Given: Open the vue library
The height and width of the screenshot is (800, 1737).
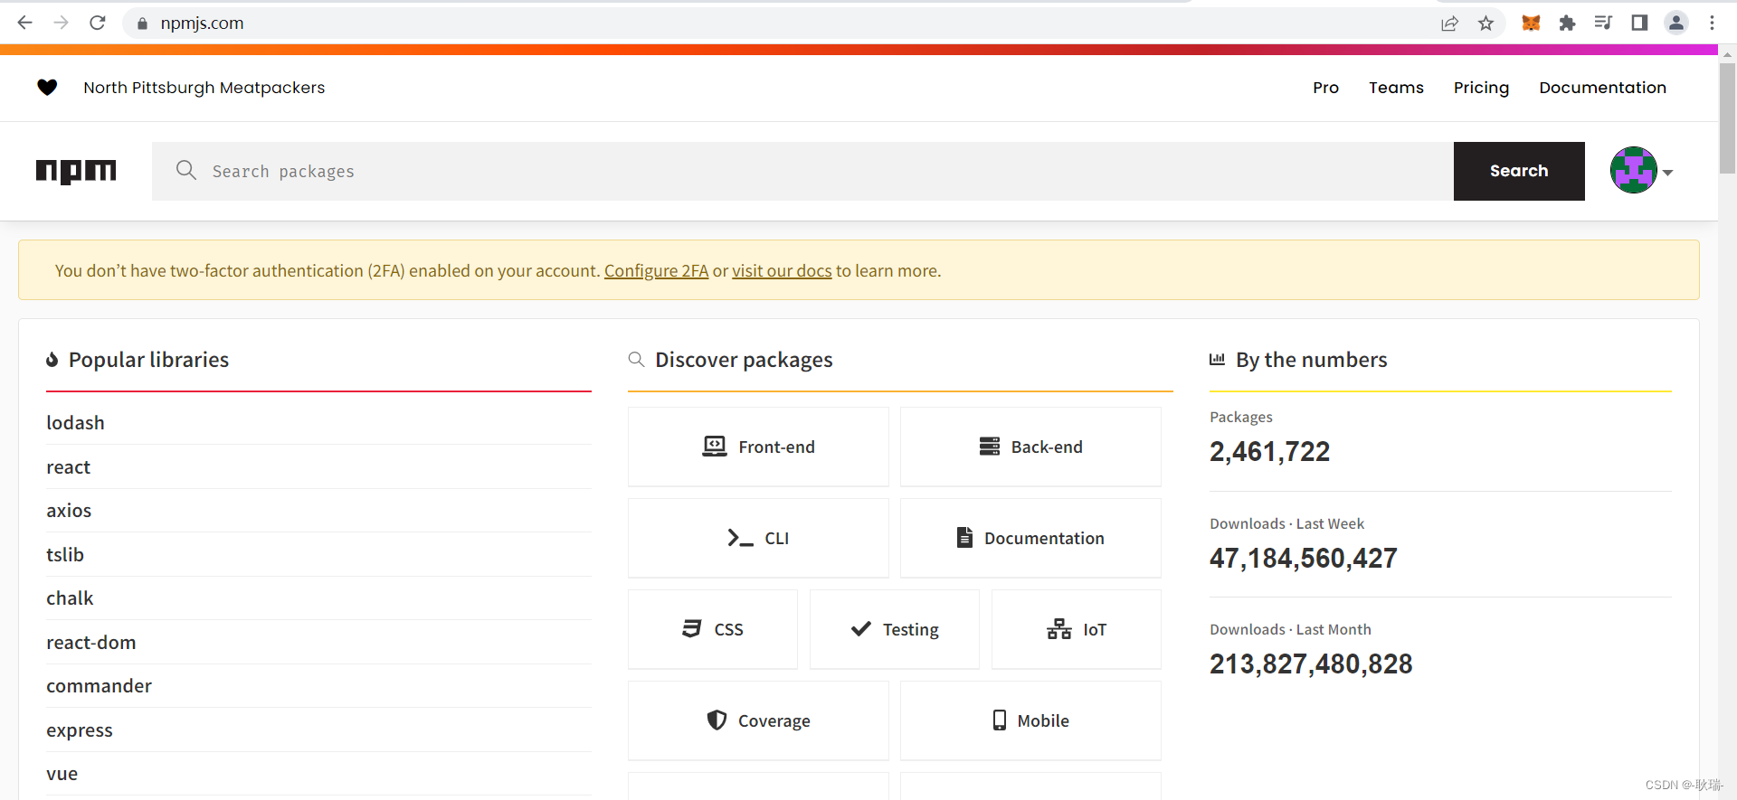Looking at the screenshot, I should 62,774.
